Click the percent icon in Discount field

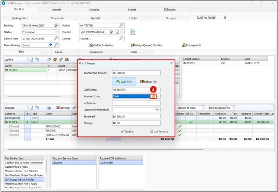pyautogui.click(x=157, y=110)
